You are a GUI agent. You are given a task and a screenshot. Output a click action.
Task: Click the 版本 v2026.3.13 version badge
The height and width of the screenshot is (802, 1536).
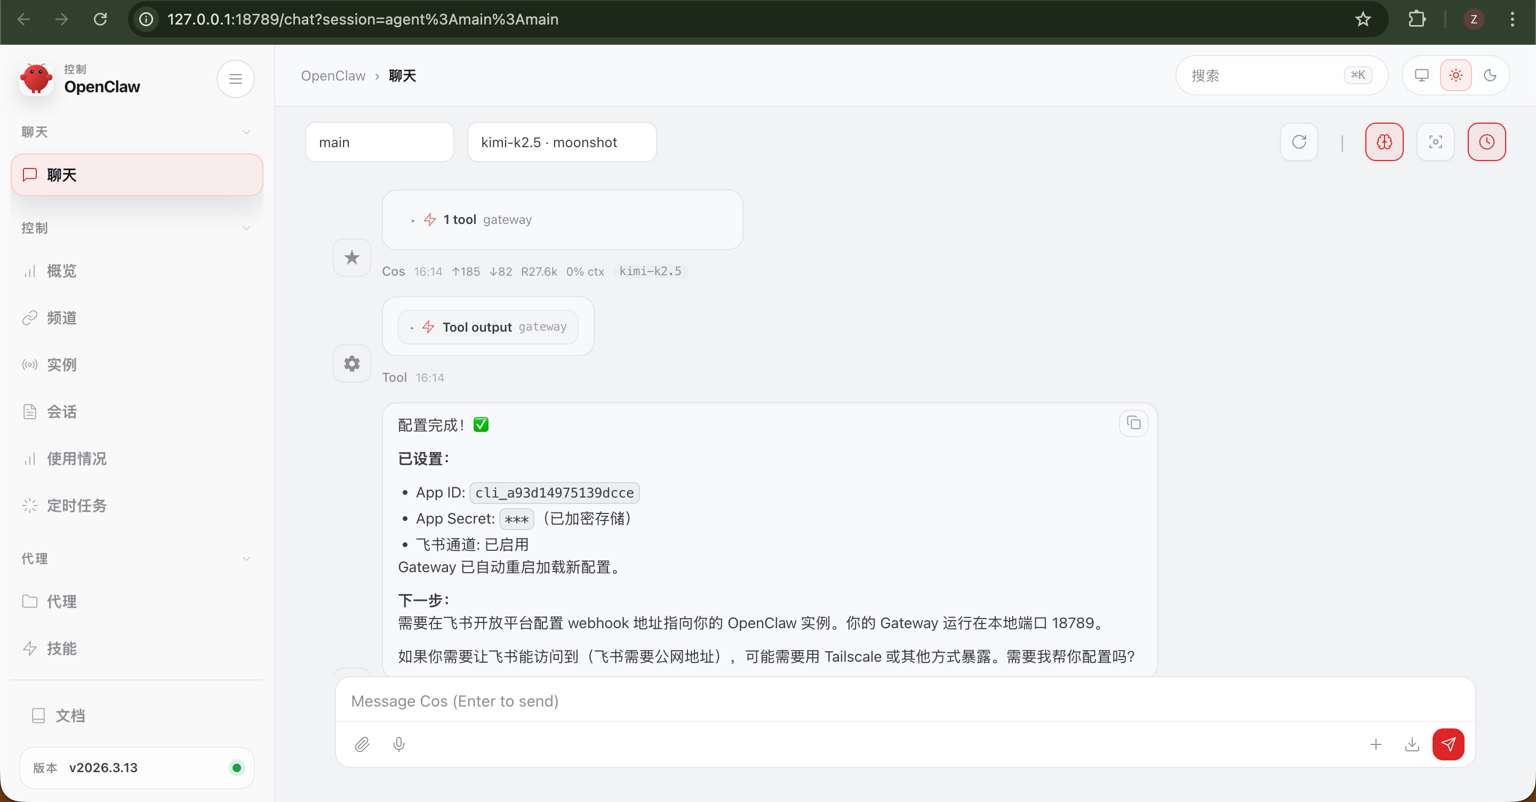[x=137, y=768]
